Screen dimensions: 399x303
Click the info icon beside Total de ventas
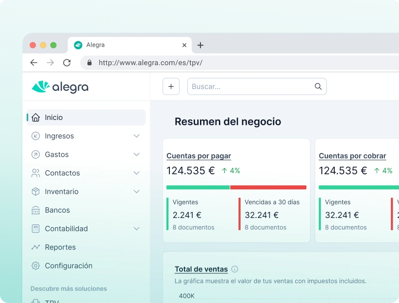tap(235, 269)
